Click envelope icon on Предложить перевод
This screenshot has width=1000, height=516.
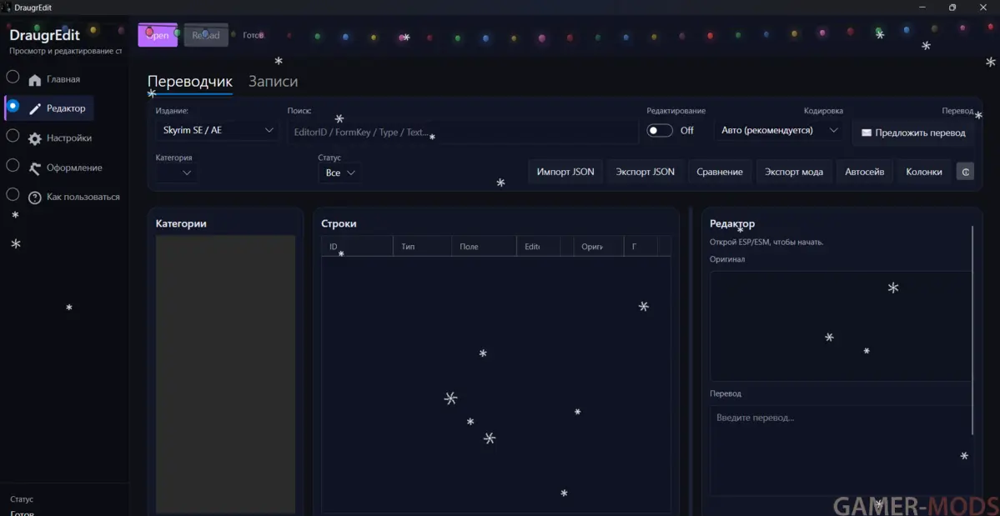click(x=866, y=133)
